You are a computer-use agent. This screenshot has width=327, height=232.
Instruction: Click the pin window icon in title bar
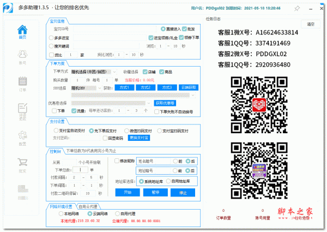(297, 9)
